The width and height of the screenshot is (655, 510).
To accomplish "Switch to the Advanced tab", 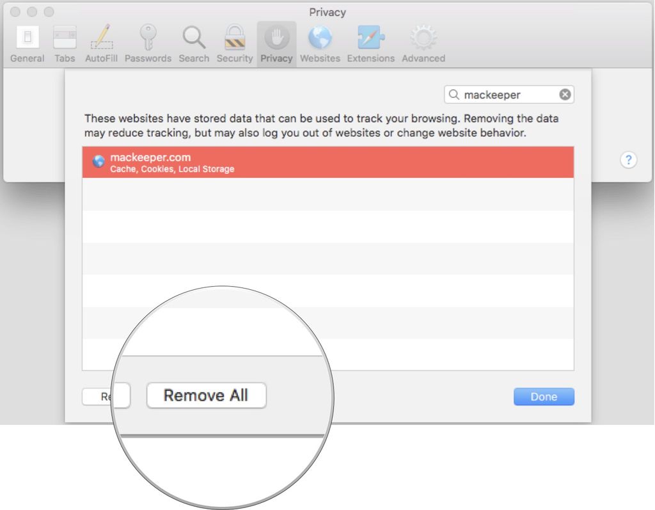I will pyautogui.click(x=423, y=38).
